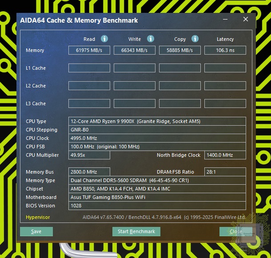Click the yellow Hypervisor label
The height and width of the screenshot is (258, 271).
tap(38, 217)
